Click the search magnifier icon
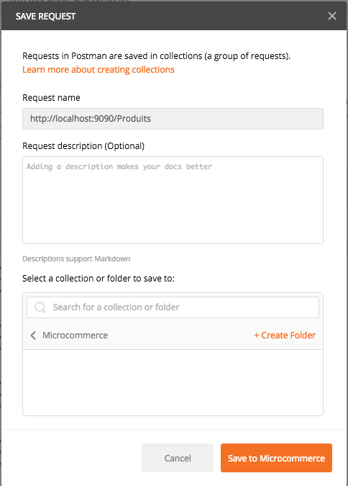This screenshot has width=348, height=486. pos(40,307)
